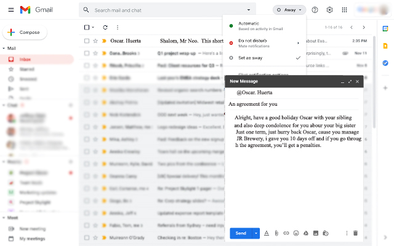The image size is (394, 246).
Task: Open the inbox toolbar more options
Action: tap(118, 27)
